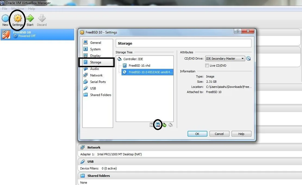
Task: Click the Storage Tree label
Action: point(124,52)
